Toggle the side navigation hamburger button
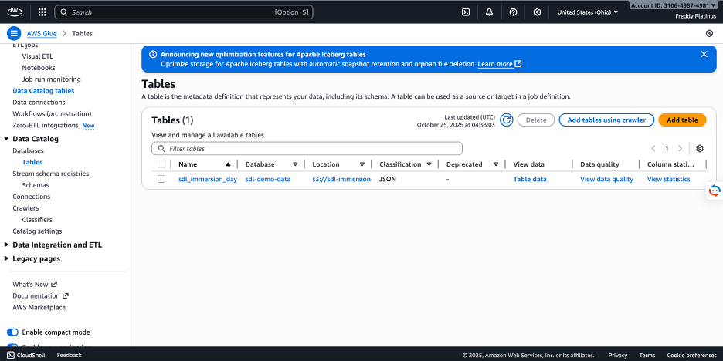The image size is (723, 361). (14, 34)
